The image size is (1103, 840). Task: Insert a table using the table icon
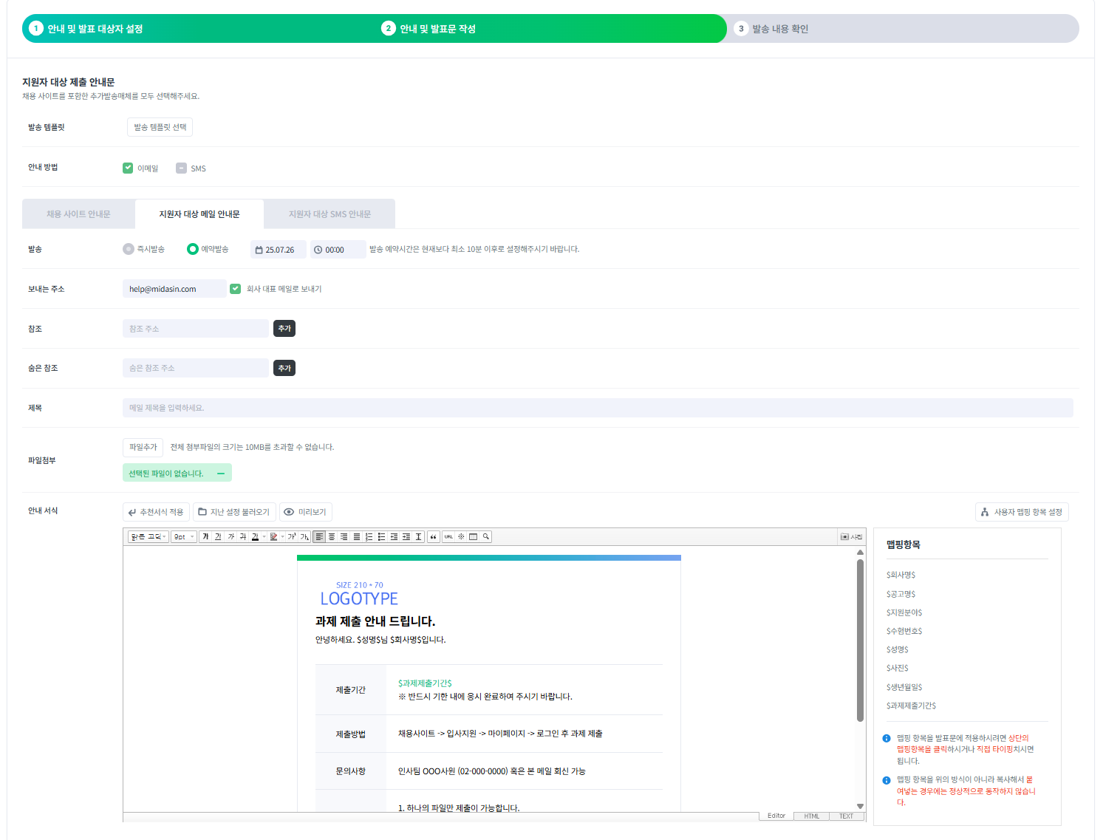point(474,537)
